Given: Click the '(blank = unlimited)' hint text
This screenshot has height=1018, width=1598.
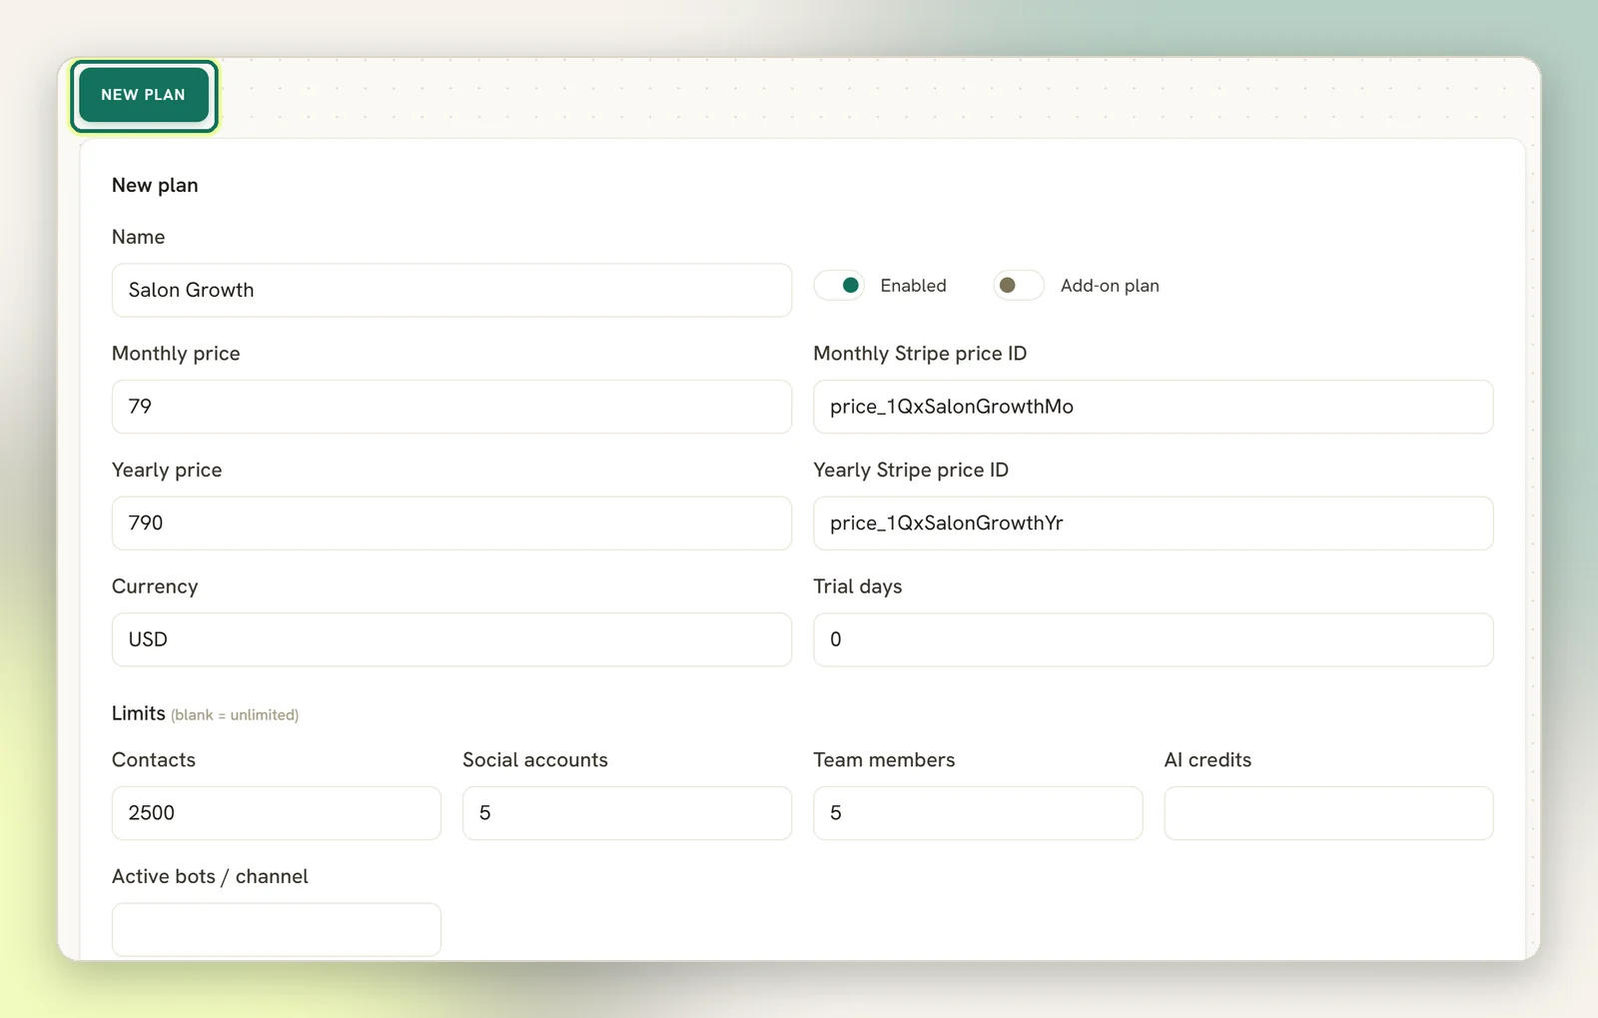Looking at the screenshot, I should pos(235,715).
